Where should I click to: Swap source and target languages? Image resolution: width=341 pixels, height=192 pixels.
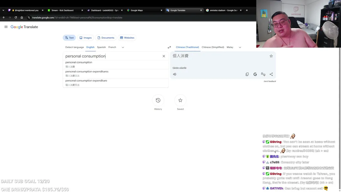pos(169,47)
